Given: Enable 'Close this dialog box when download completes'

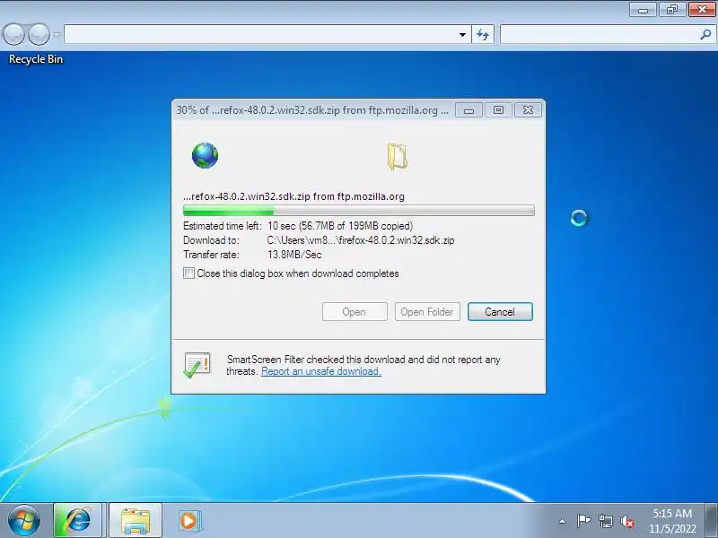Looking at the screenshot, I should pos(188,273).
